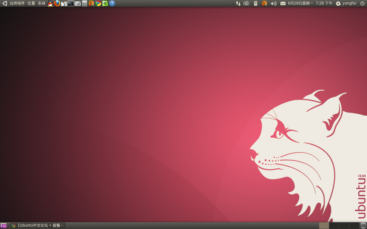Screen dimensions: 367x229
Task: Open the Help question mark launcher
Action: (112, 3)
